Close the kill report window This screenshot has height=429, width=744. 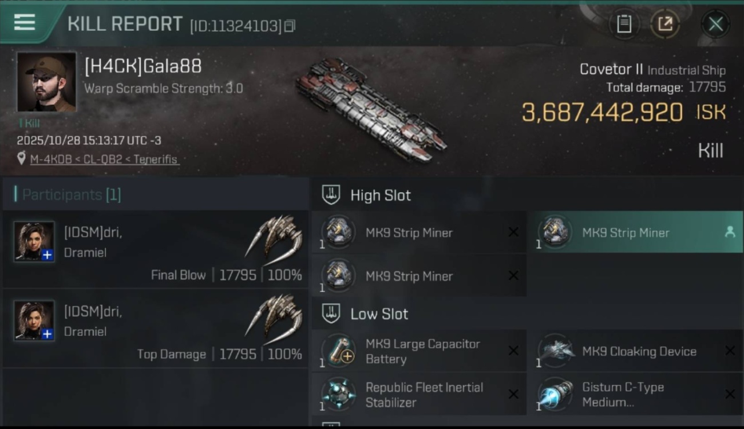point(715,24)
